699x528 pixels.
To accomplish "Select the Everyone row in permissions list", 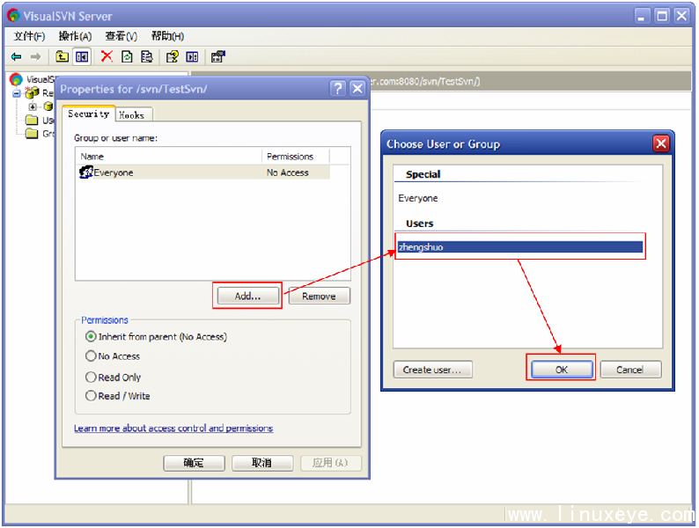I will pos(204,172).
